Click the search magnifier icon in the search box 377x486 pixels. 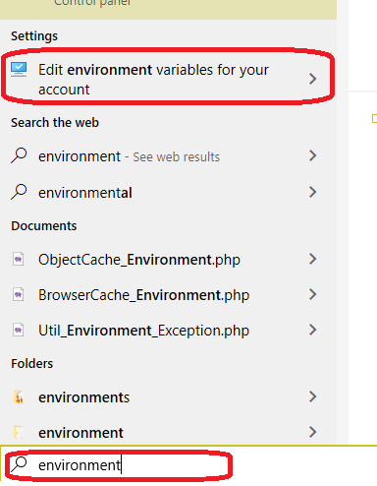[19, 464]
